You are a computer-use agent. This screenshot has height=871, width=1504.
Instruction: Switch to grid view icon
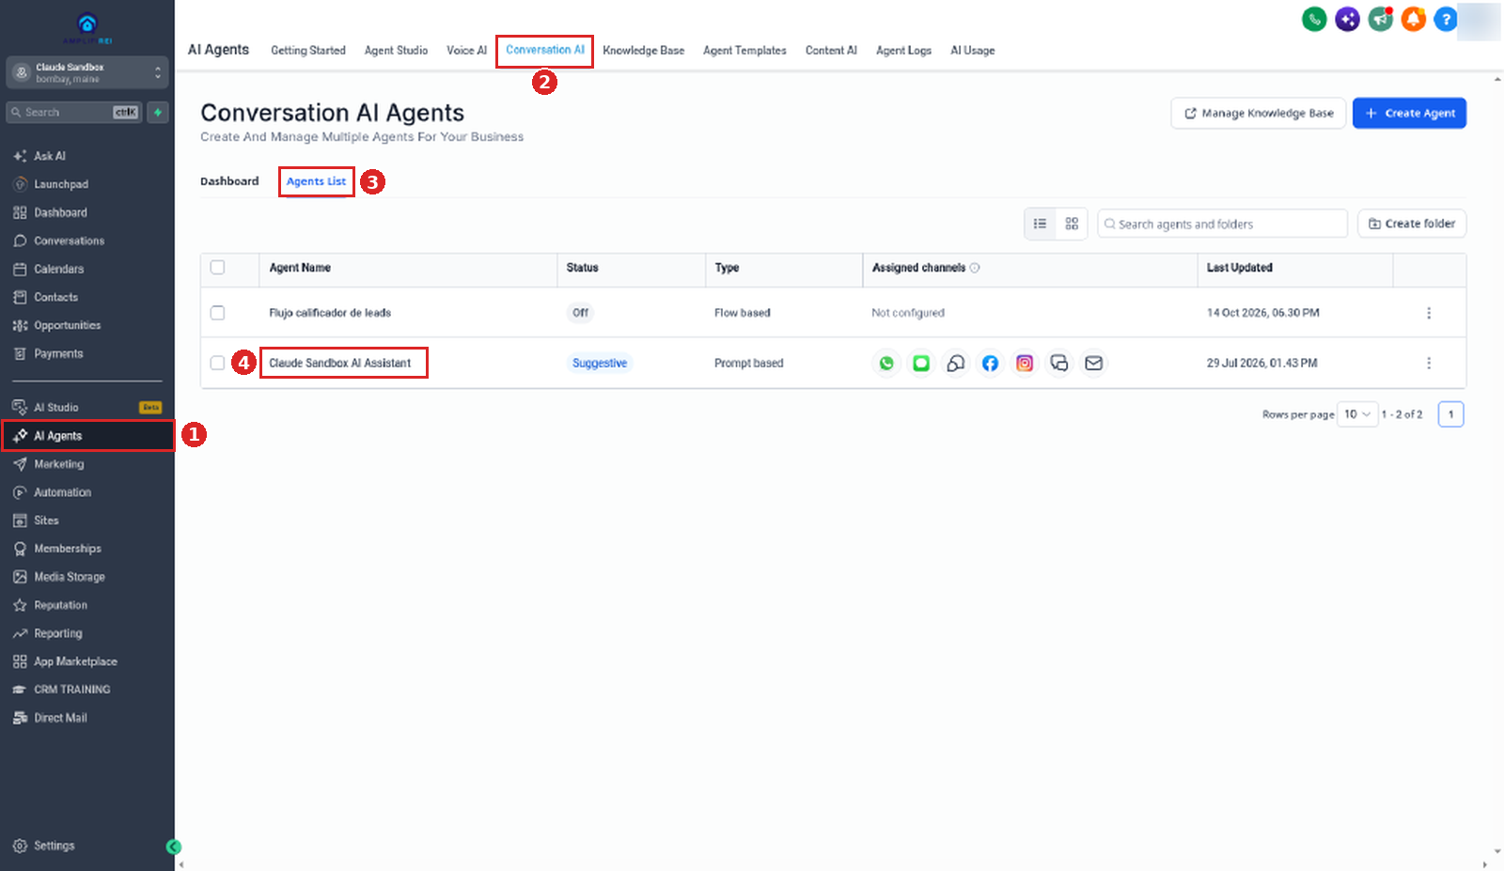click(1072, 224)
